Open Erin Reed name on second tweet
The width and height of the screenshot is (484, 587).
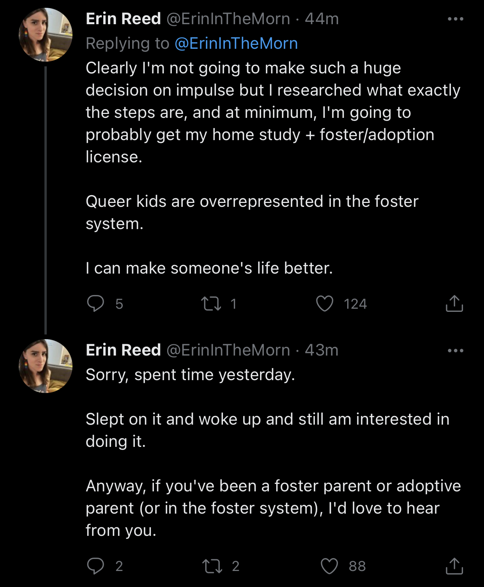[123, 350]
